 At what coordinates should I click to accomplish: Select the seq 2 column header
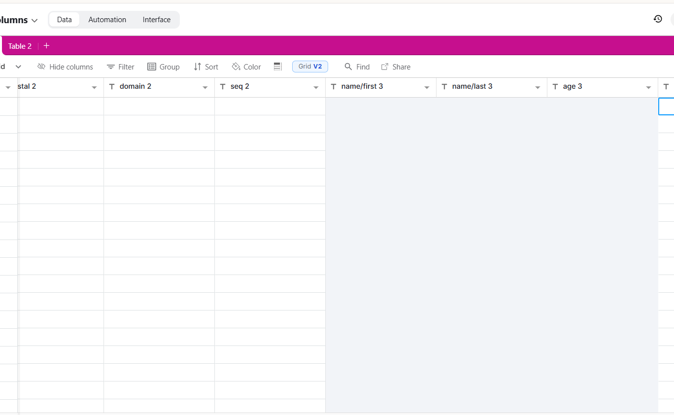(270, 87)
